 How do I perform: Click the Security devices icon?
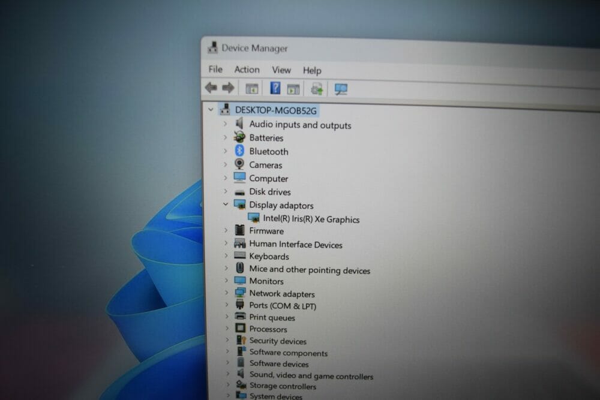click(x=241, y=340)
